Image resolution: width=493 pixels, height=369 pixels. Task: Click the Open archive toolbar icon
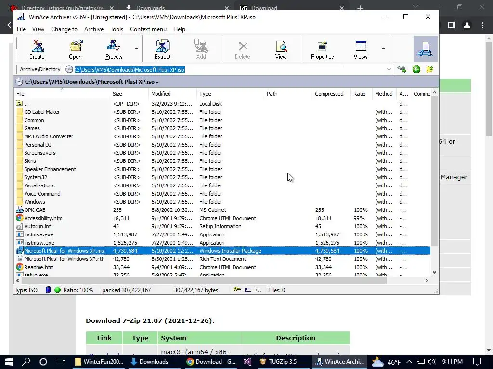(x=75, y=49)
